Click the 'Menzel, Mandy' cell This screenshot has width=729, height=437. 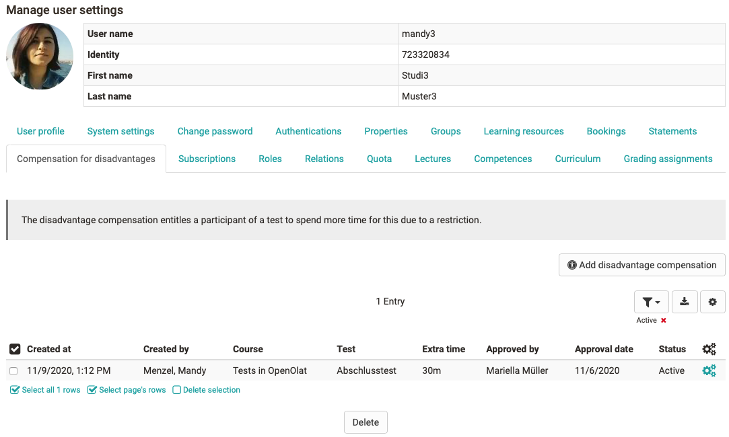click(174, 370)
